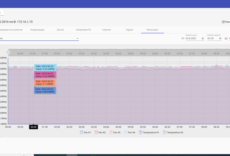
Task: Toggle the Fan #4 legend series
Action: (129, 133)
